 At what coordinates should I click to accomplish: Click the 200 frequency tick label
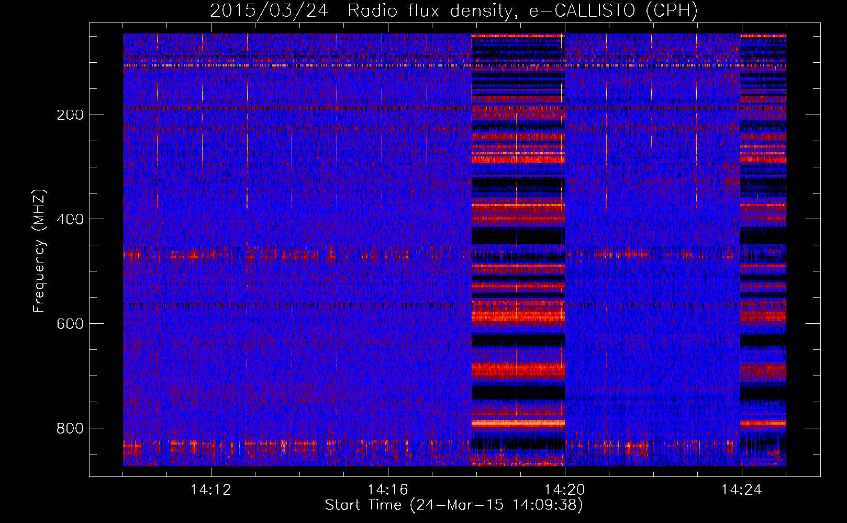point(70,115)
